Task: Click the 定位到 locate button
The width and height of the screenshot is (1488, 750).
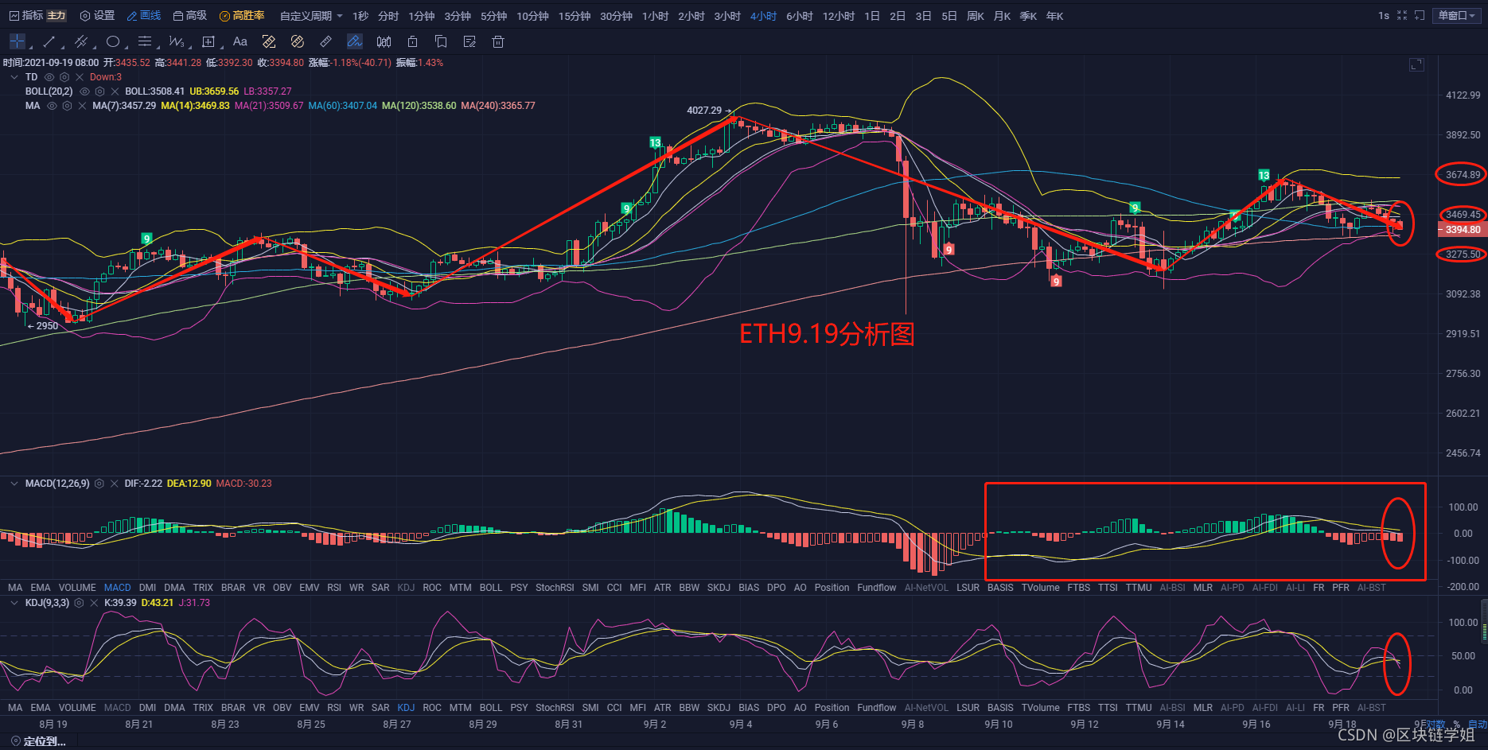Action: pyautogui.click(x=38, y=741)
